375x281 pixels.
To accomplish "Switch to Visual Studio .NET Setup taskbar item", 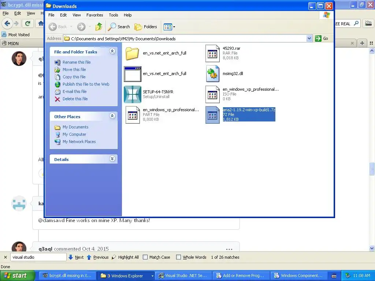I will (x=183, y=276).
